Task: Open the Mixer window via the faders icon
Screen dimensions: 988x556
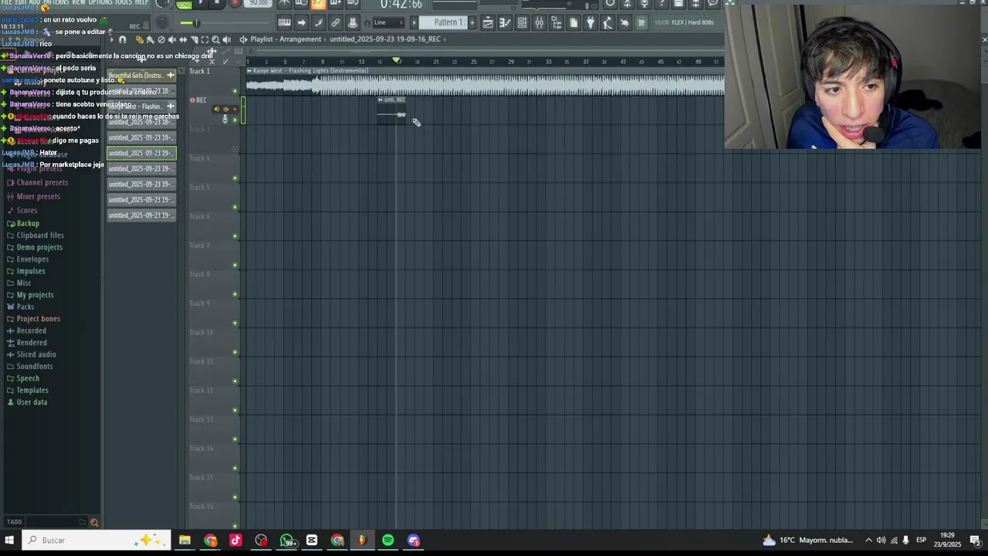Action: pyautogui.click(x=539, y=22)
